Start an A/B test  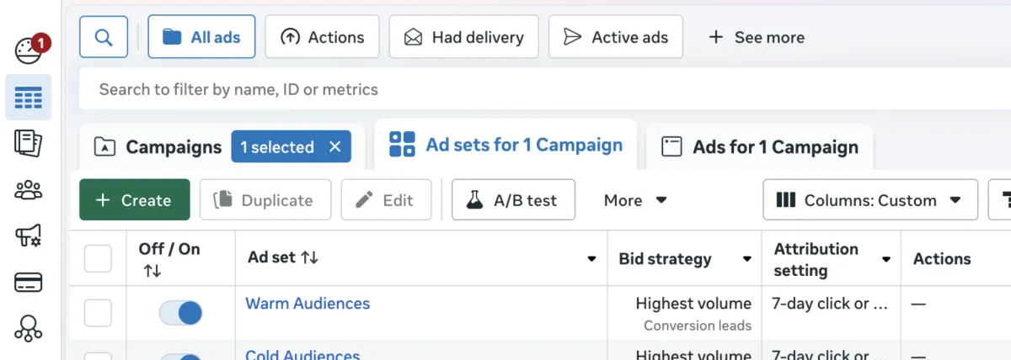(513, 200)
